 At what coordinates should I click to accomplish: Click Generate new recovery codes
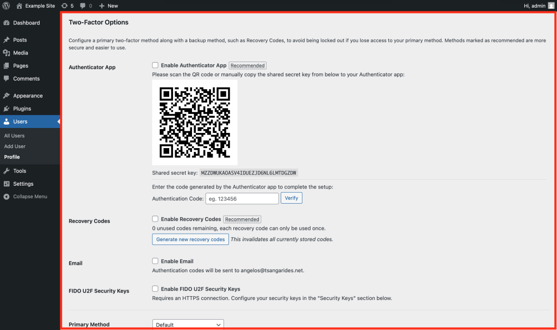point(190,239)
